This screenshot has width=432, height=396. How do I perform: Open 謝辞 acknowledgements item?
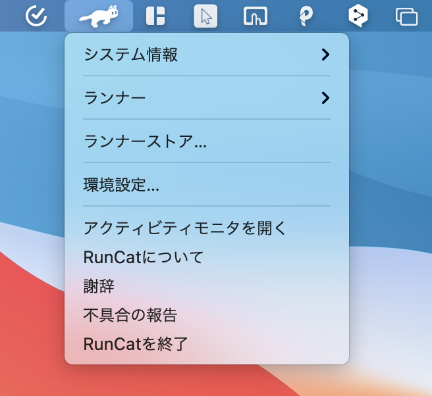(207, 286)
